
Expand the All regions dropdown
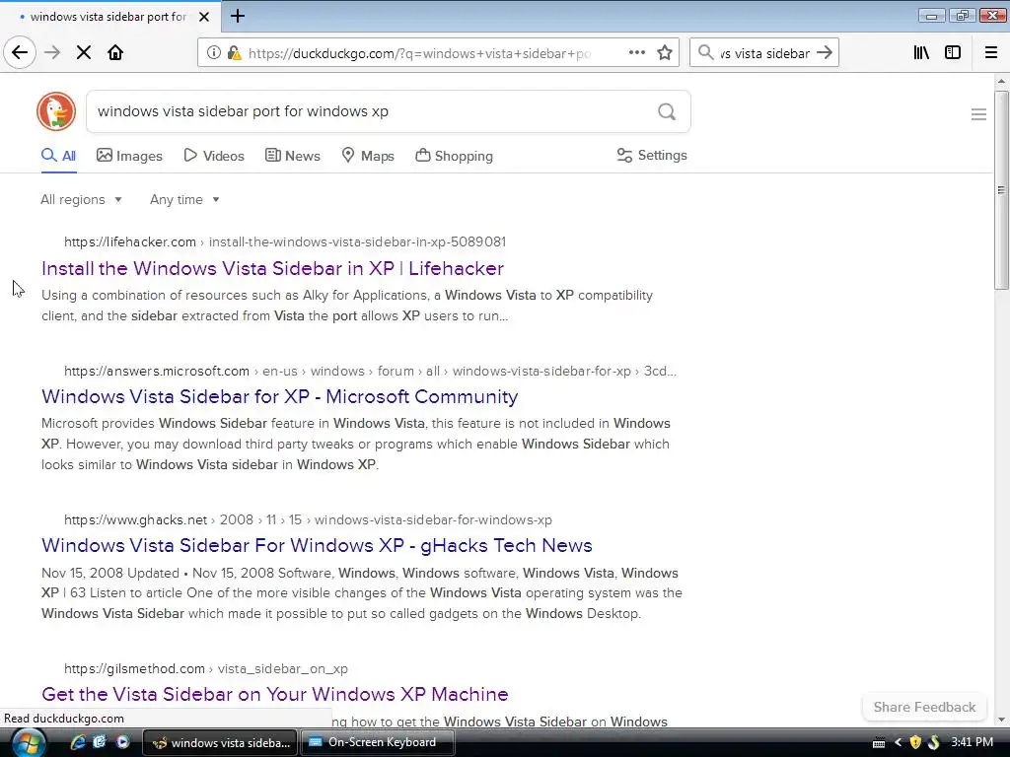(x=81, y=199)
